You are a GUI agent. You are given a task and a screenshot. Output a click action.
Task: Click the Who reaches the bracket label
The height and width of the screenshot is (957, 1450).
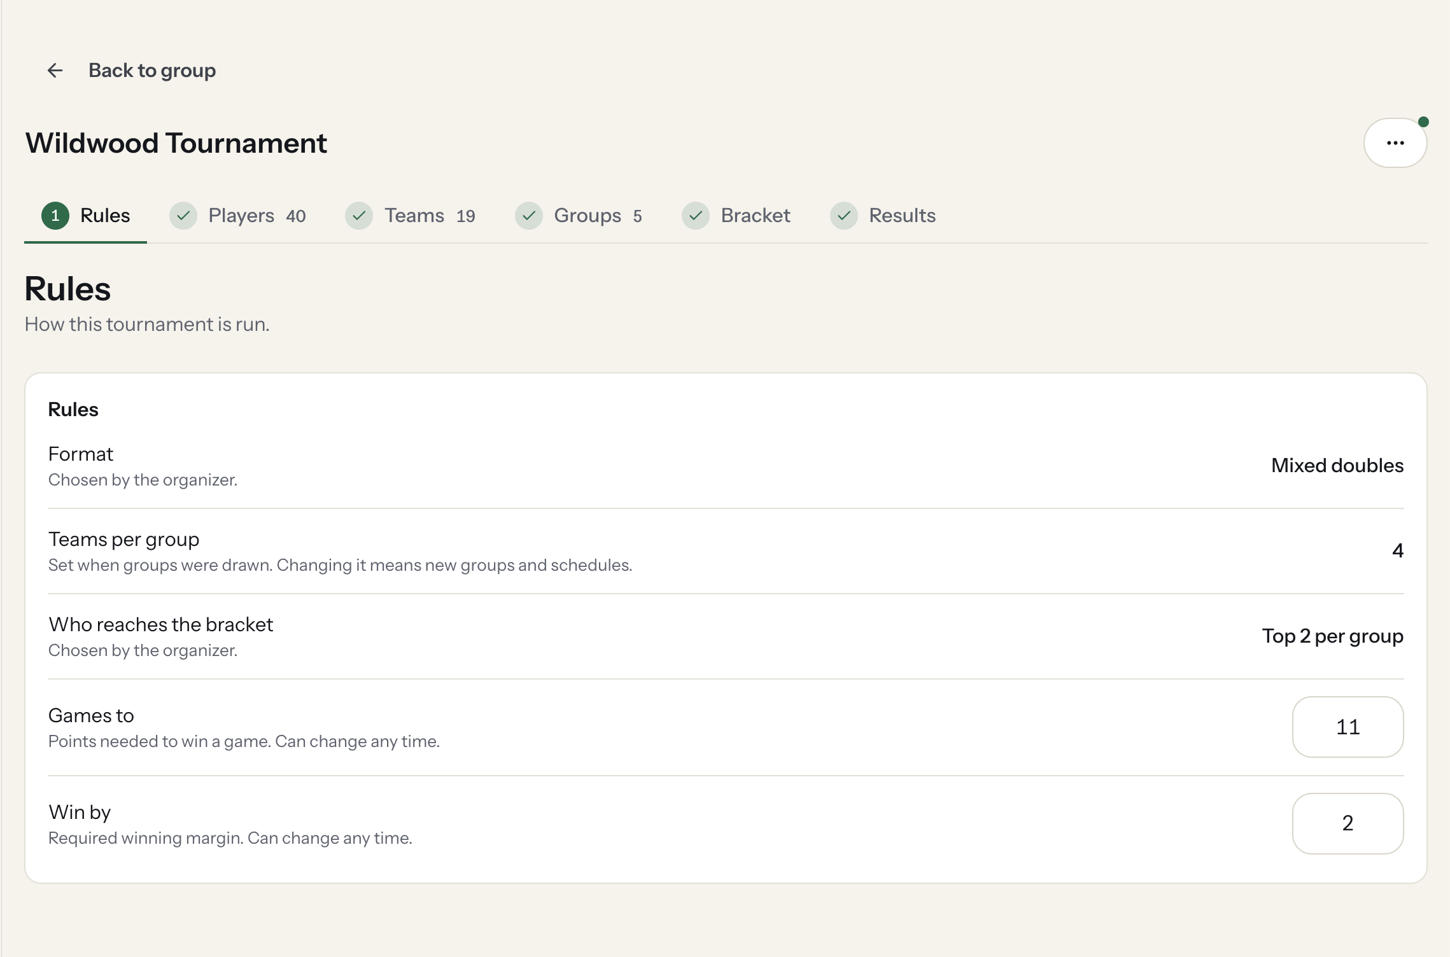point(161,625)
